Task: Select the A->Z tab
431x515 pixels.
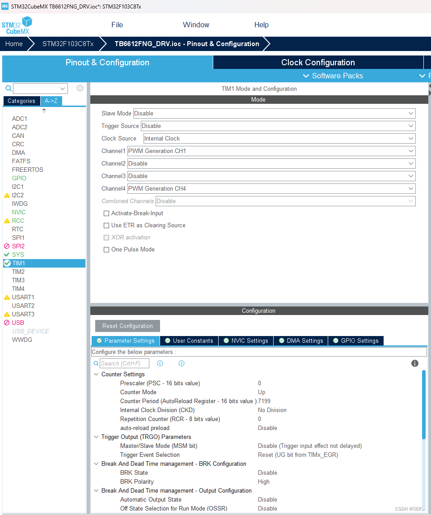Action: click(x=51, y=101)
